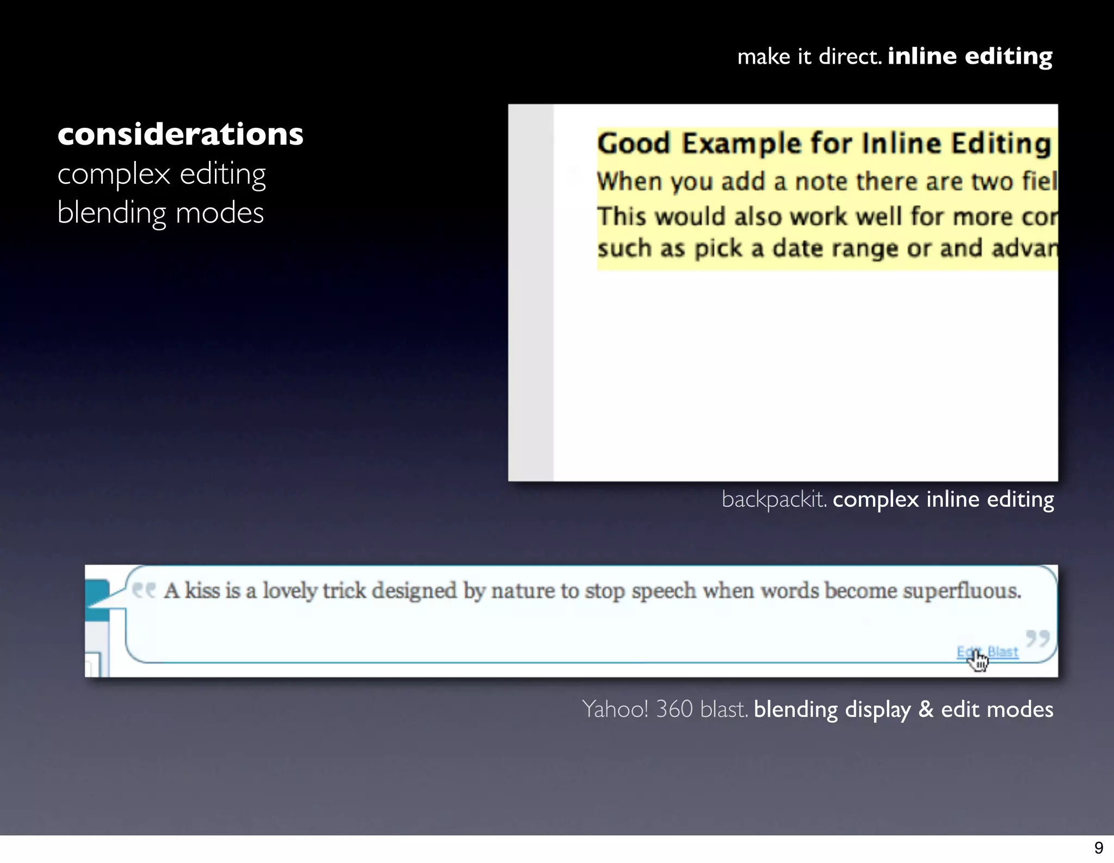Click the 'When you add a note' line
1114x863 pixels.
(827, 181)
